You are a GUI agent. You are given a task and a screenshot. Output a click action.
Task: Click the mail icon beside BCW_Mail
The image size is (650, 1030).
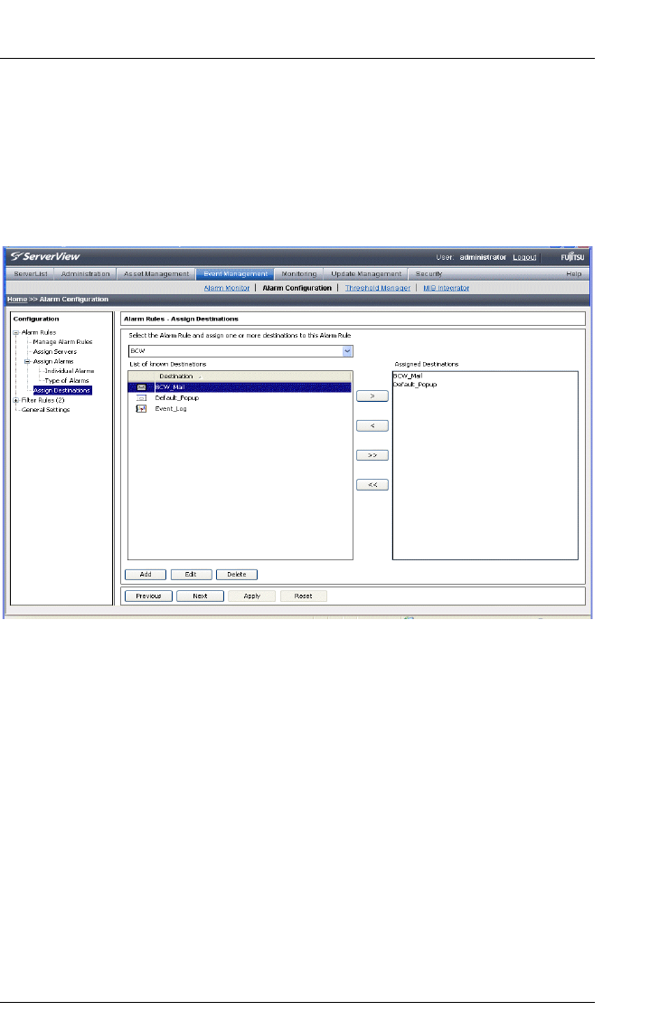(141, 387)
